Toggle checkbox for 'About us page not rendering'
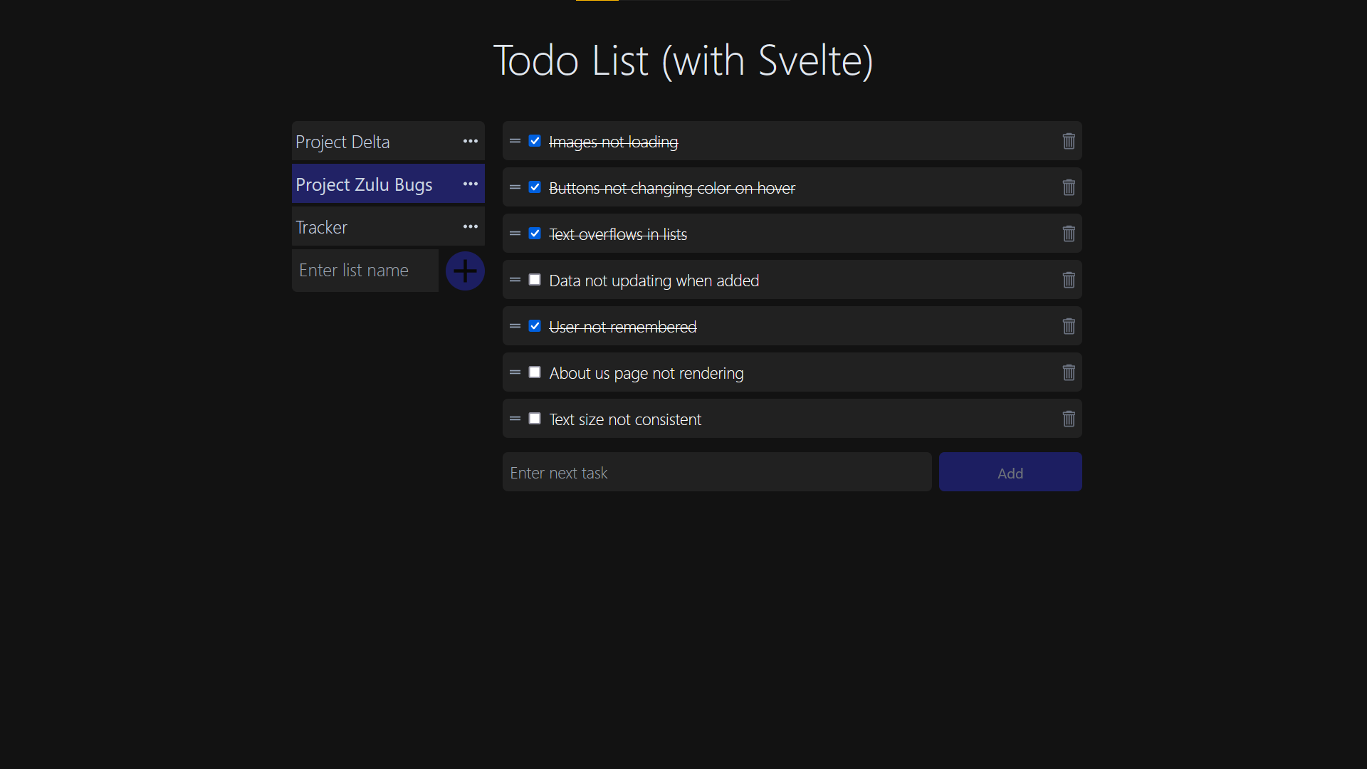The height and width of the screenshot is (769, 1367). 534,372
